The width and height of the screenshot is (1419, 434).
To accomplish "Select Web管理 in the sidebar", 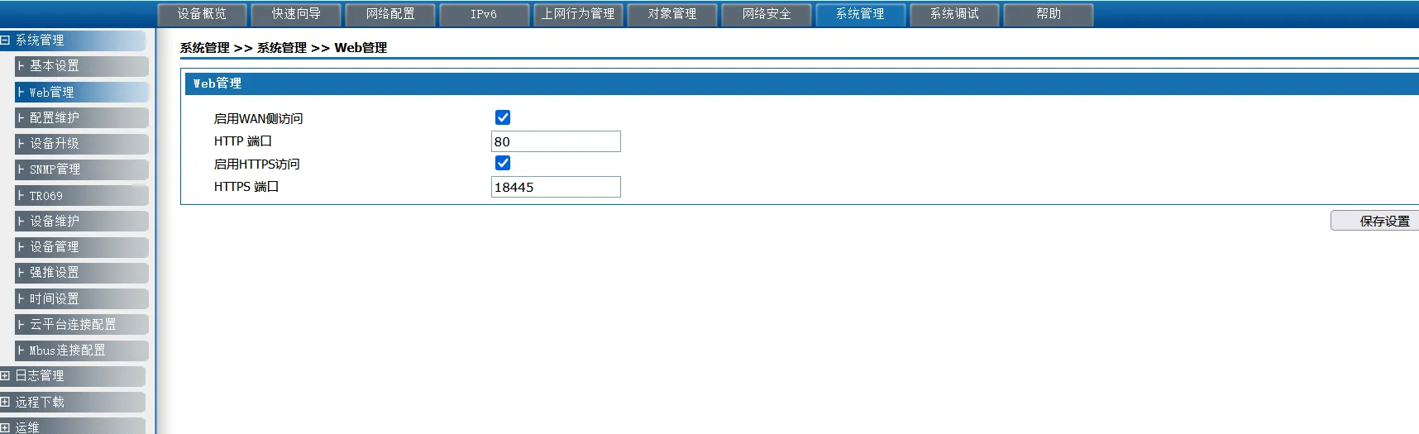I will tap(82, 92).
